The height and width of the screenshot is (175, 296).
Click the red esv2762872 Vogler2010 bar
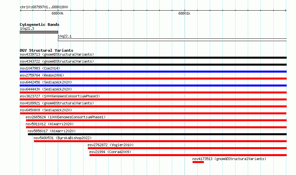coord(187,148)
